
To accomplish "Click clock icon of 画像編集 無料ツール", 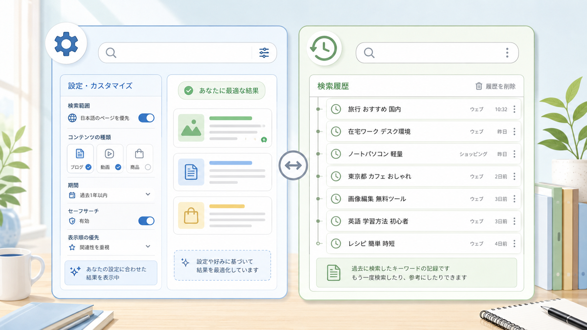I will 336,198.
